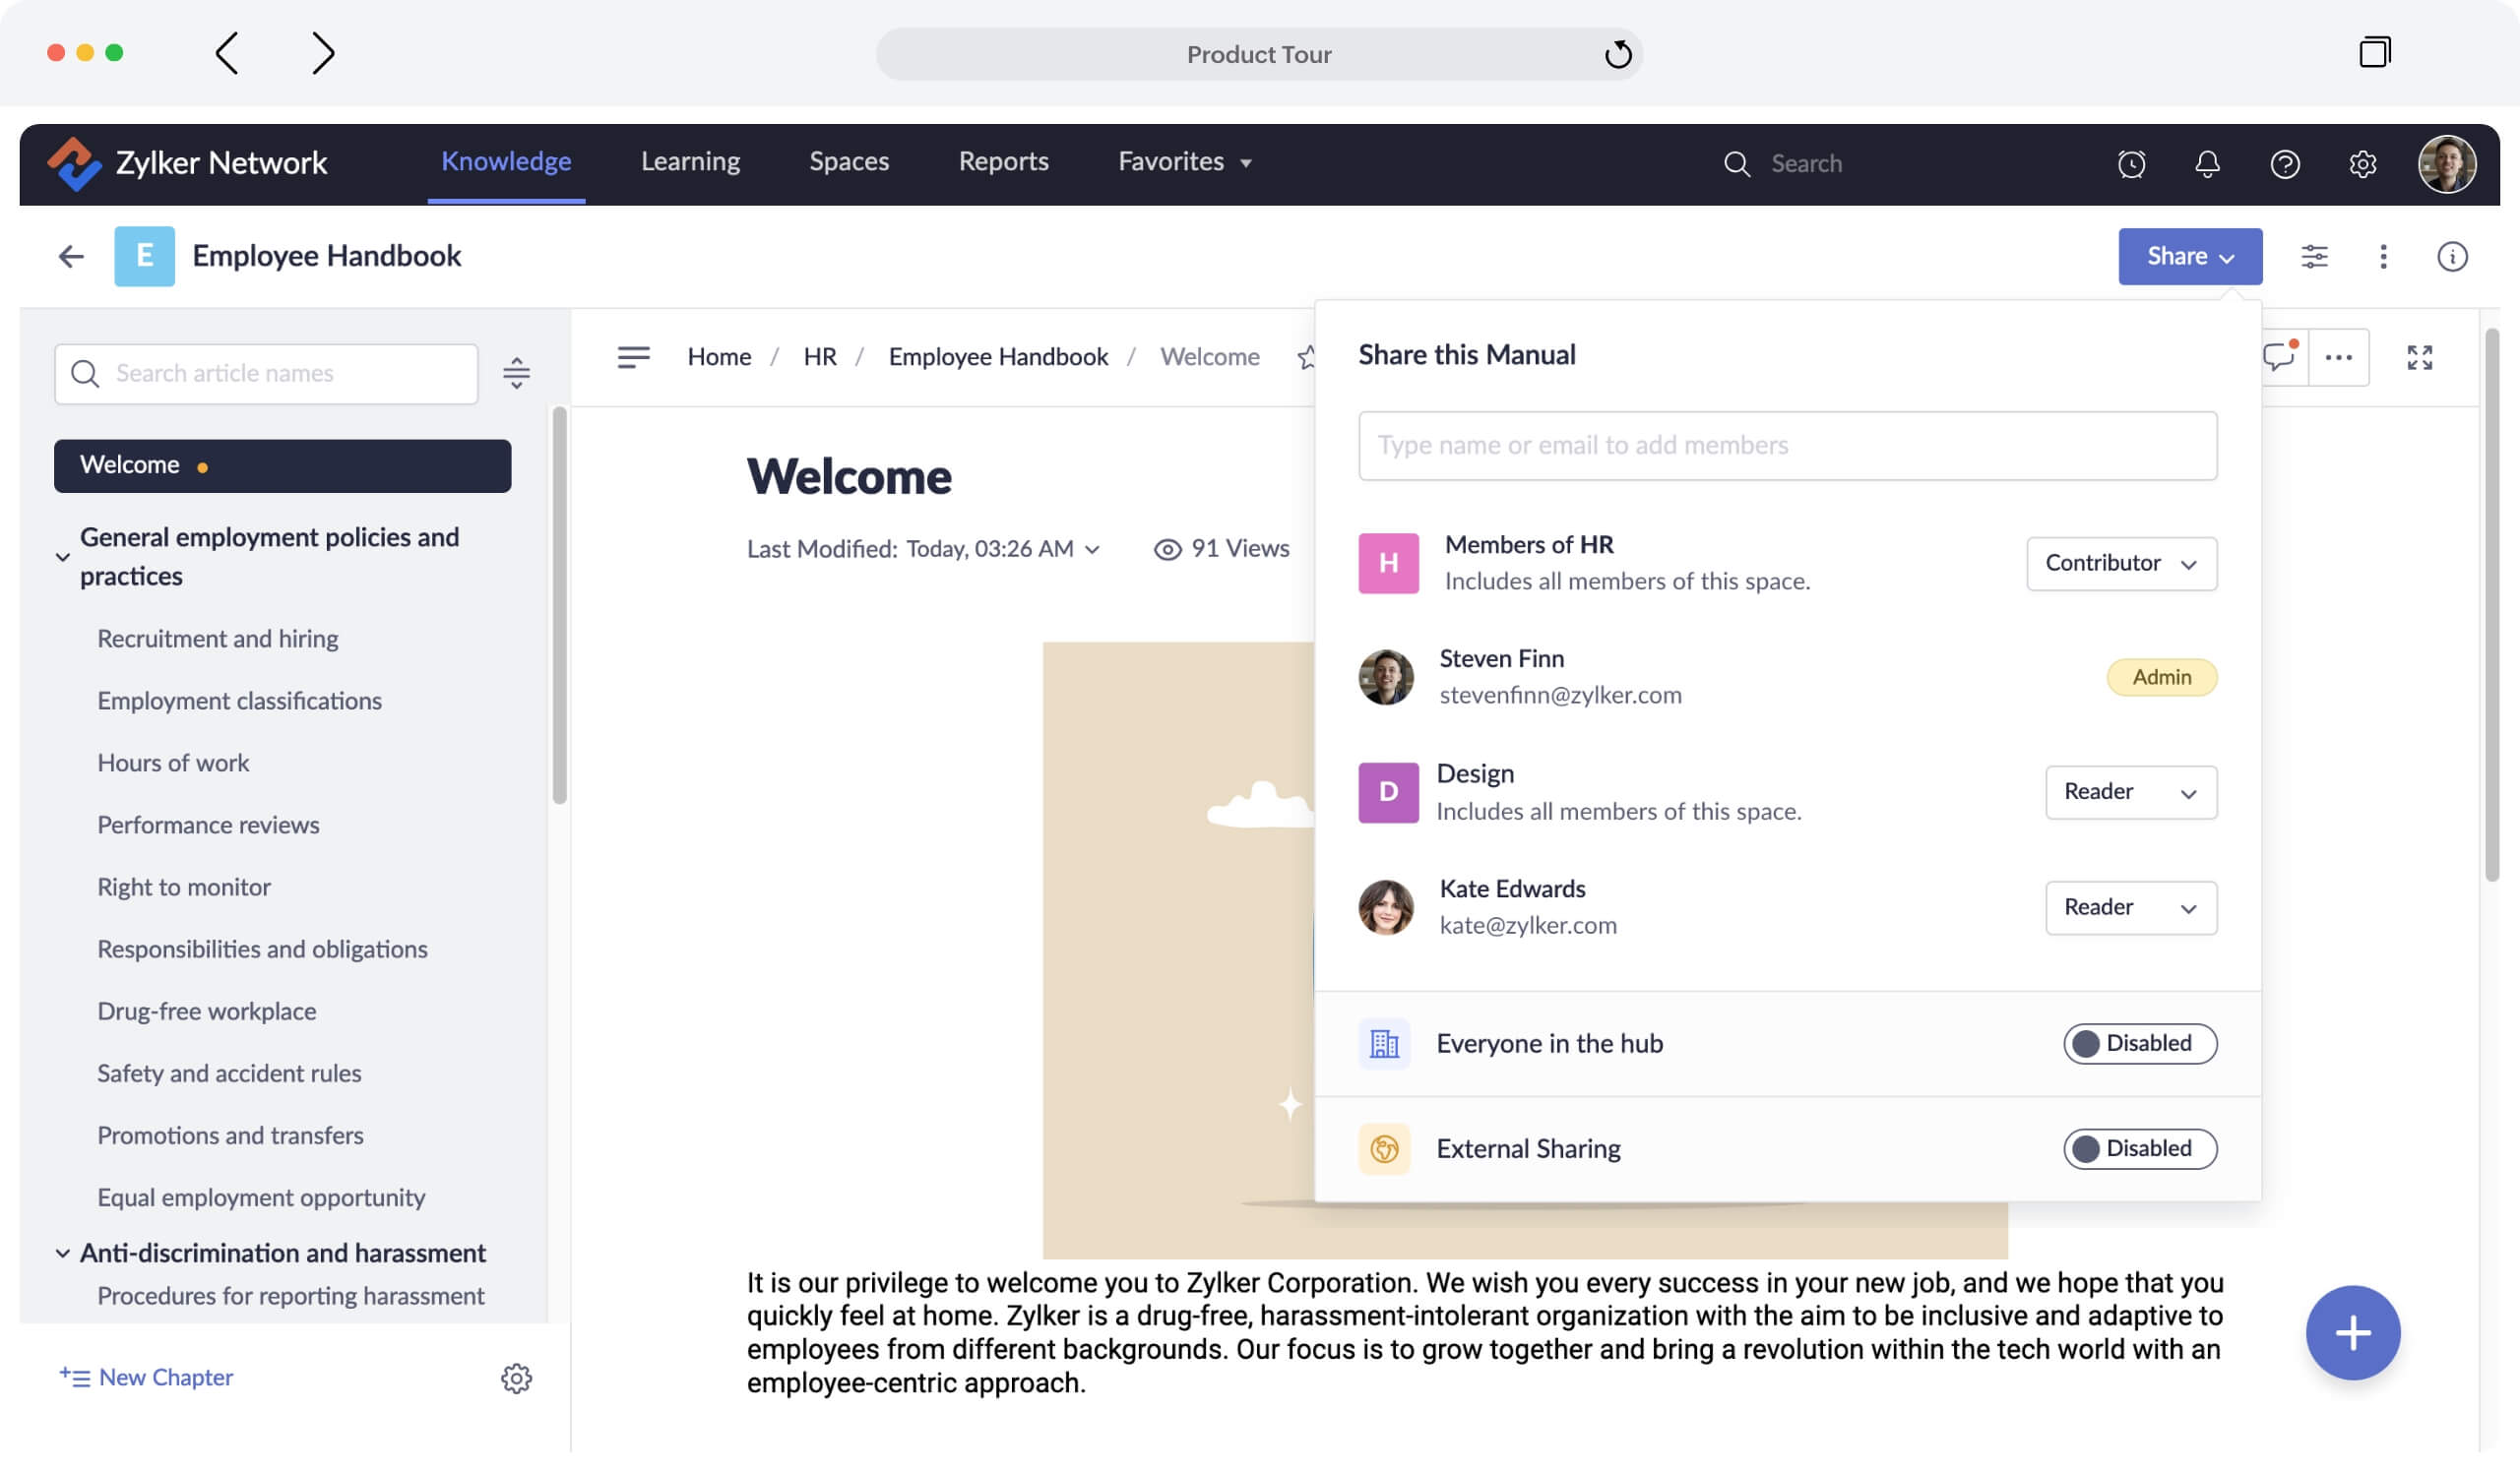Collapse General employment policies and practices
Viewport: 2520px width, 1472px height.
[x=63, y=557]
